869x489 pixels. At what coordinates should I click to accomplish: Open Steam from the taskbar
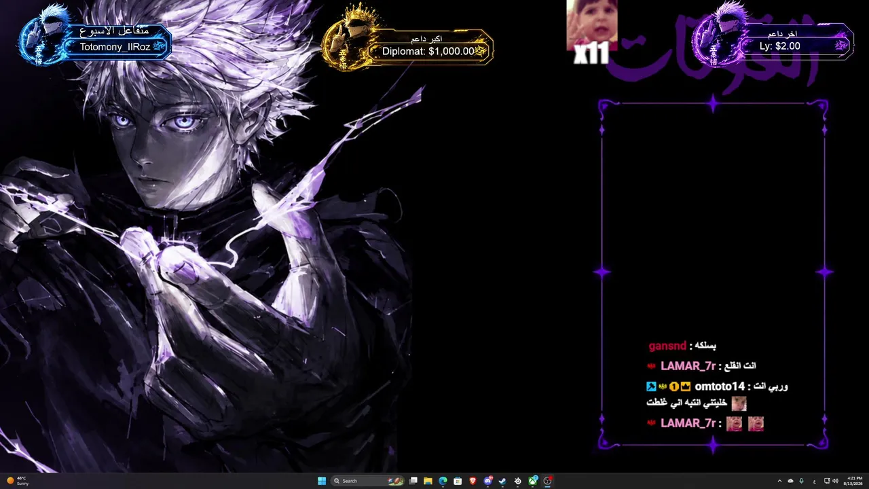point(502,481)
